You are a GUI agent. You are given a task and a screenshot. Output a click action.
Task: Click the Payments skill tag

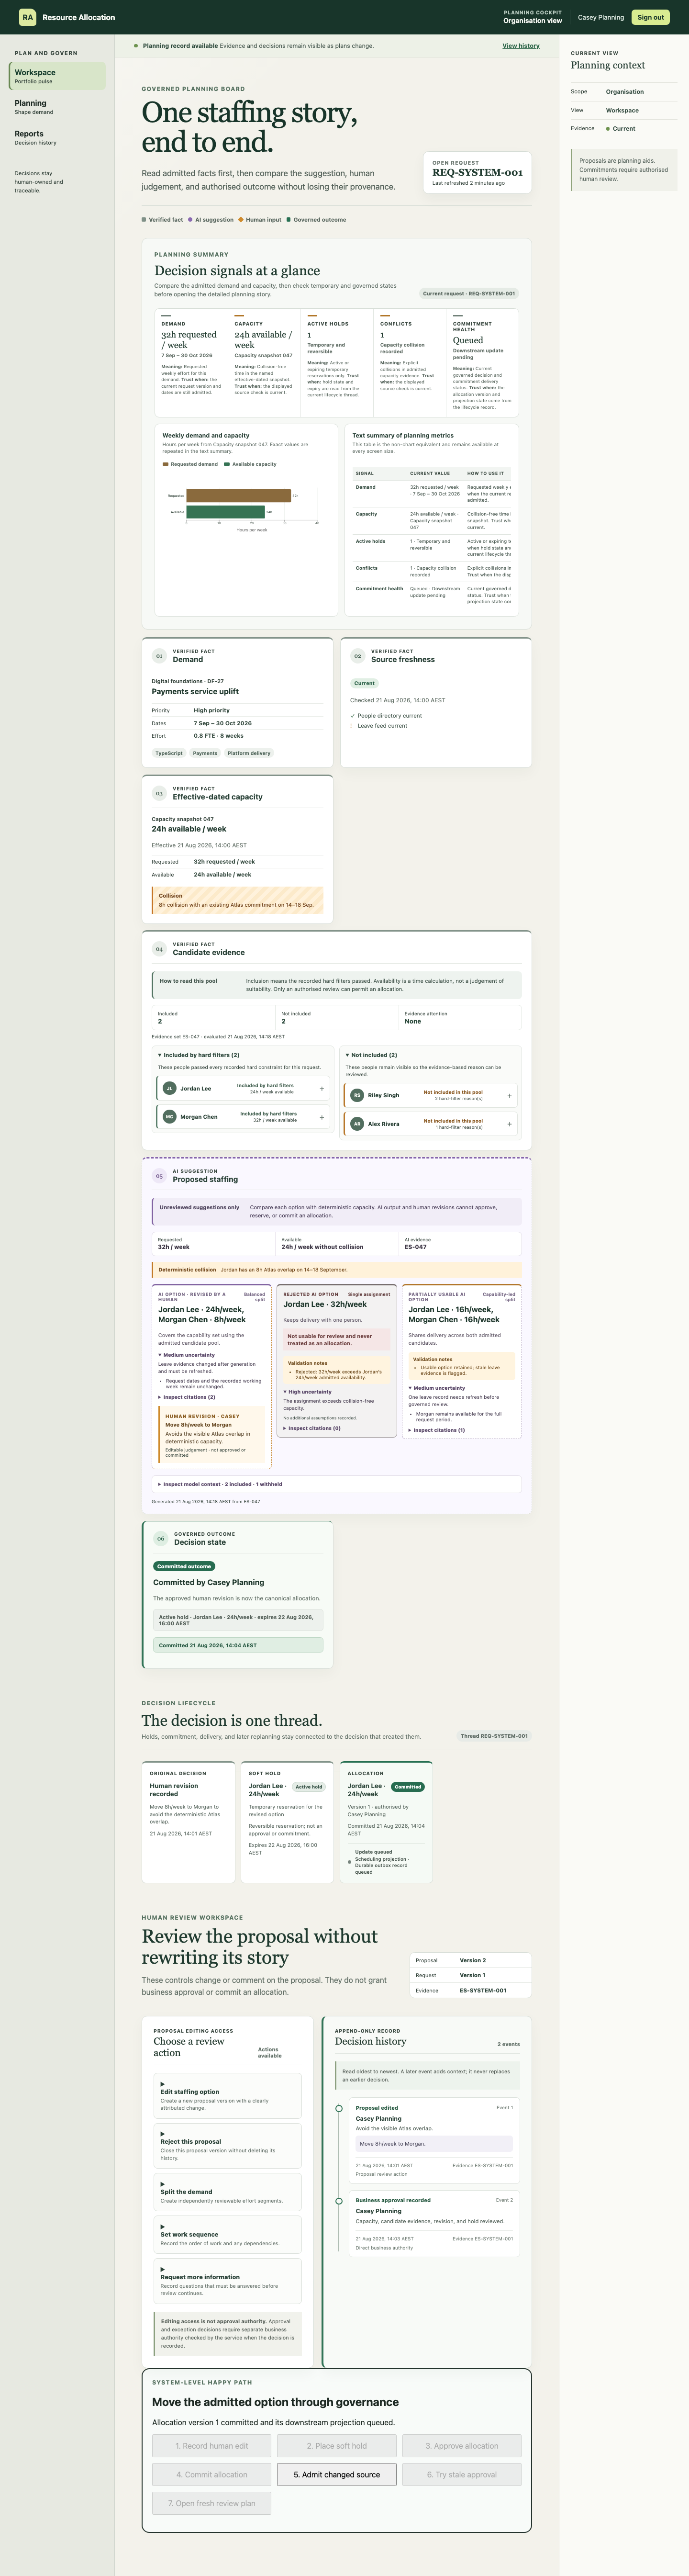205,753
